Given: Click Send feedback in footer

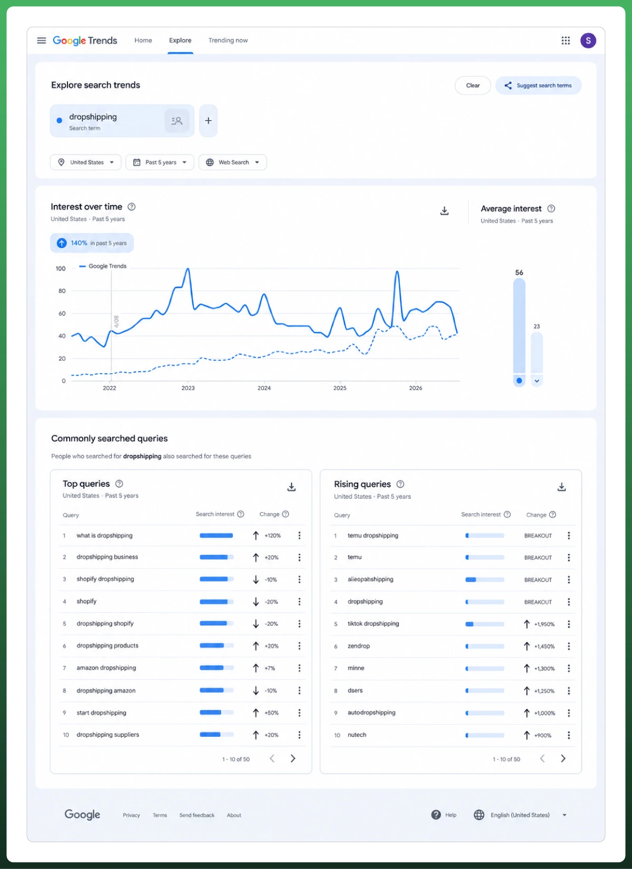Looking at the screenshot, I should 197,815.
